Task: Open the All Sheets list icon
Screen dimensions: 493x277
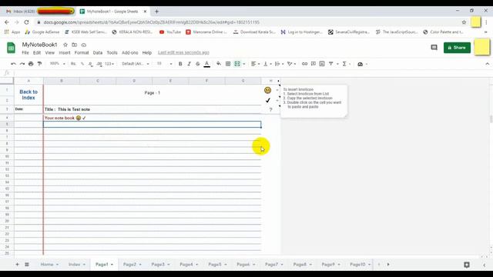Action: [27, 265]
